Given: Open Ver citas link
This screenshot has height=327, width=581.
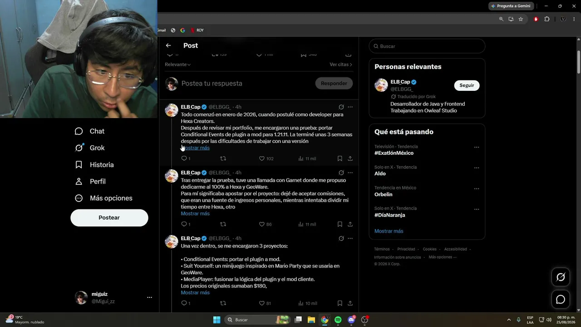Looking at the screenshot, I should (341, 64).
